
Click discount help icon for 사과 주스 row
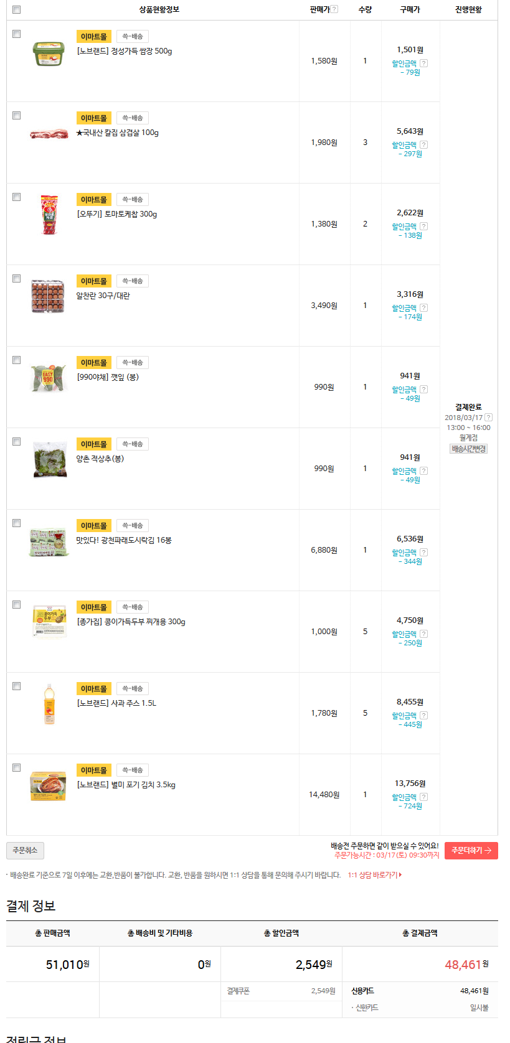[423, 716]
